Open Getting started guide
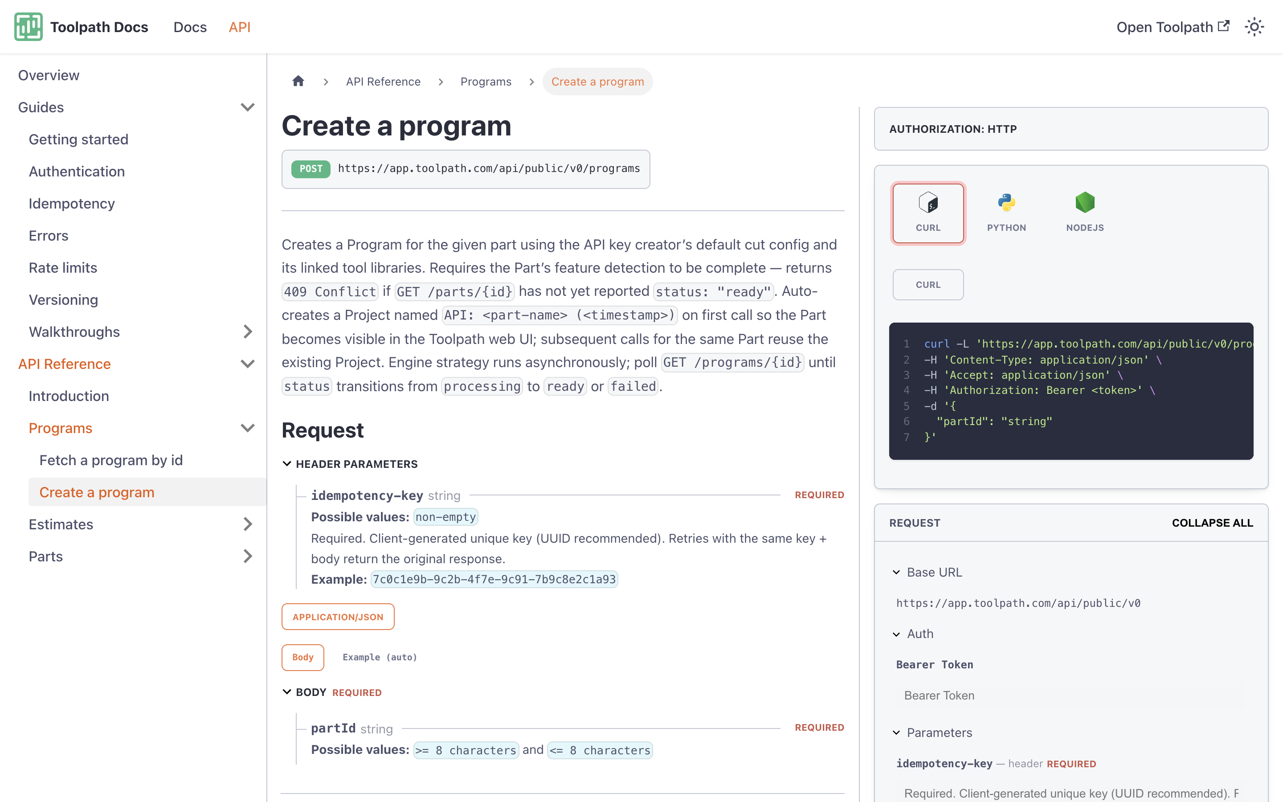 (78, 139)
